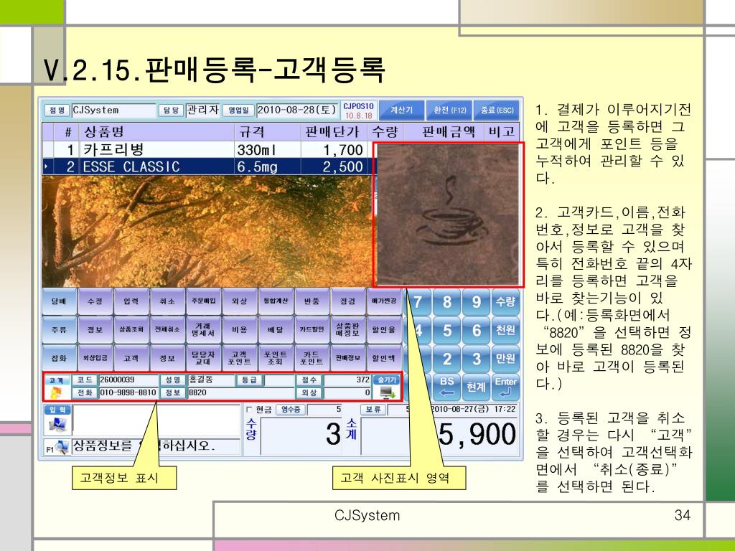The height and width of the screenshot is (551, 735).
Task: Tap number 5 on the keypad
Action: click(x=446, y=330)
